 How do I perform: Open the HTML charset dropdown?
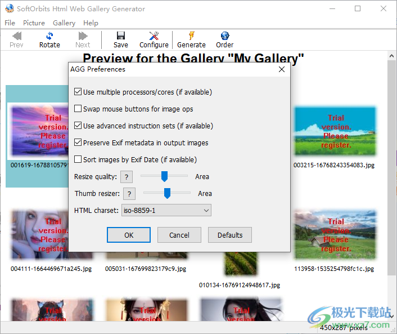click(166, 210)
